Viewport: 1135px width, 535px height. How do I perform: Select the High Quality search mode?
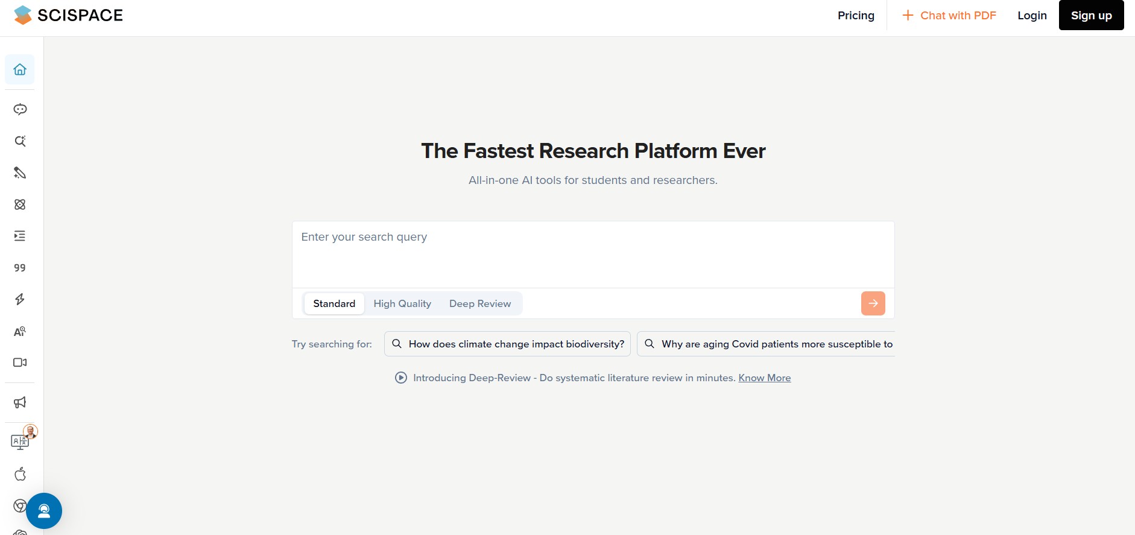point(402,303)
